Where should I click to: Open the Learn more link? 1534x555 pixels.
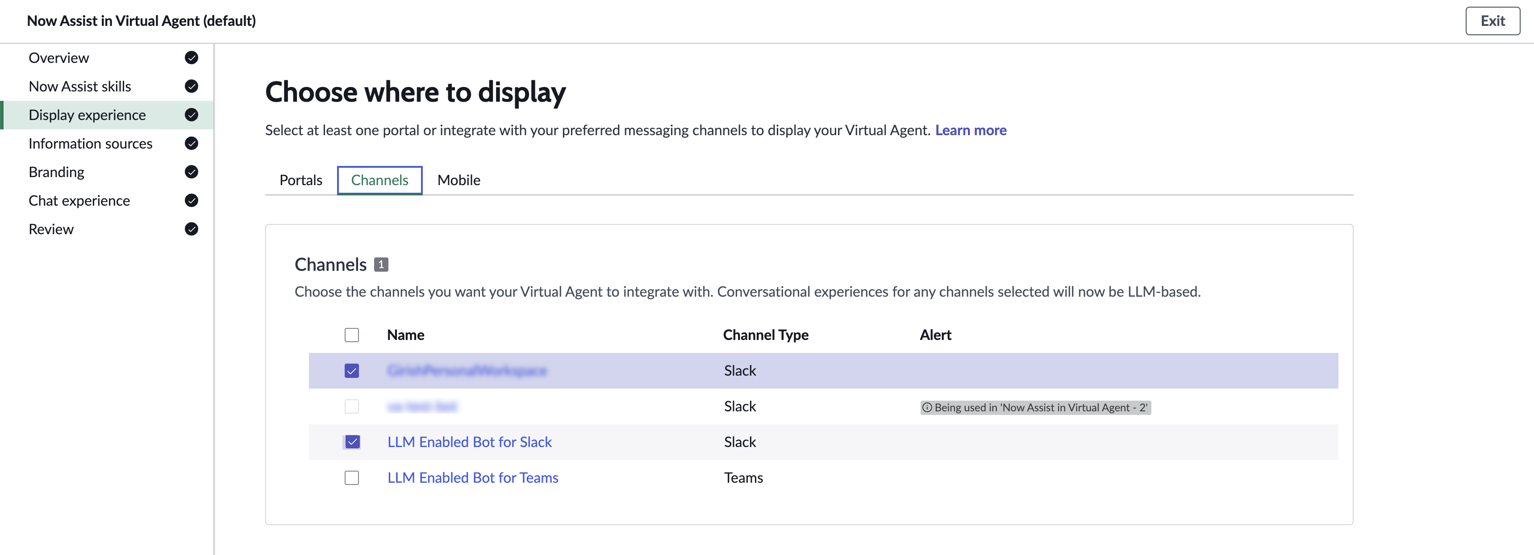coord(971,130)
